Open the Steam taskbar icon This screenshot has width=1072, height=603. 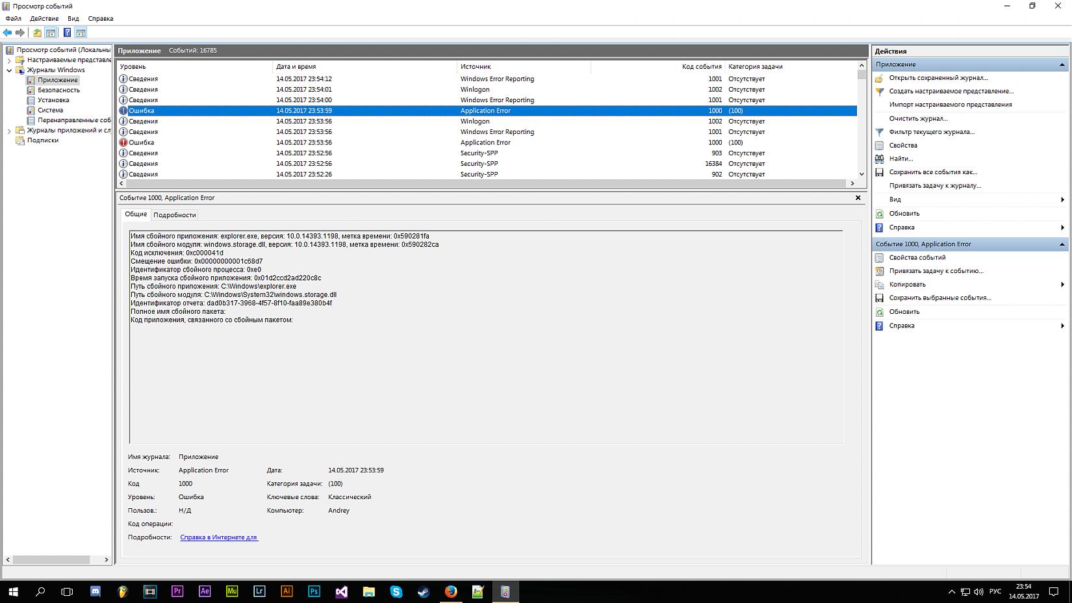tap(423, 591)
